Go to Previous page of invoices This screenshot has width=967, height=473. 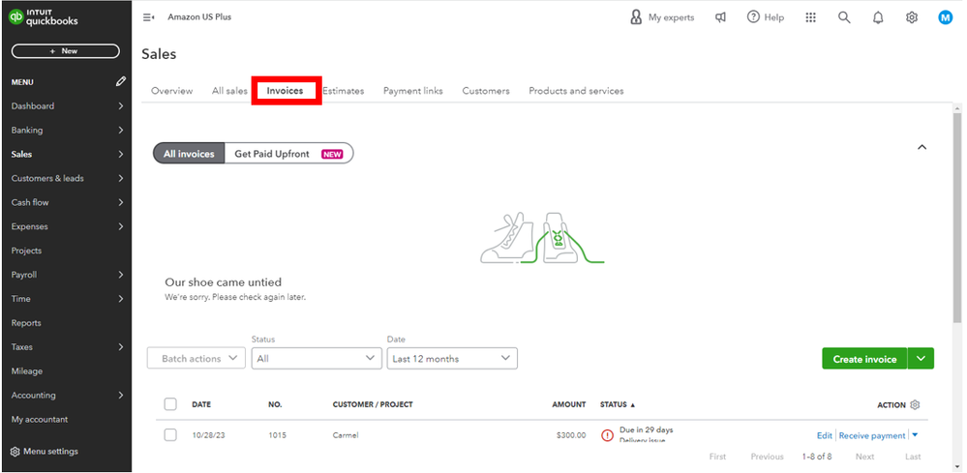click(x=768, y=457)
